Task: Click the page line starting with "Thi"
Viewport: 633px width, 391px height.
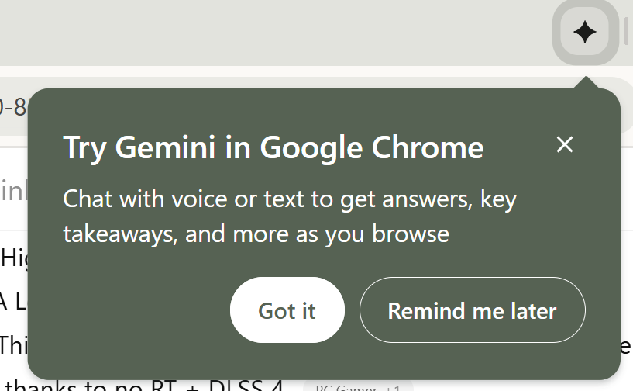Action: click(13, 344)
